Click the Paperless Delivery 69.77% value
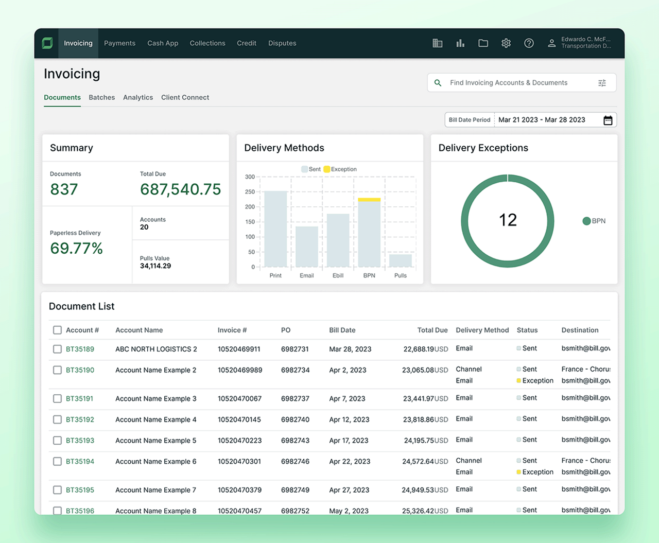The height and width of the screenshot is (543, 659). pos(76,249)
